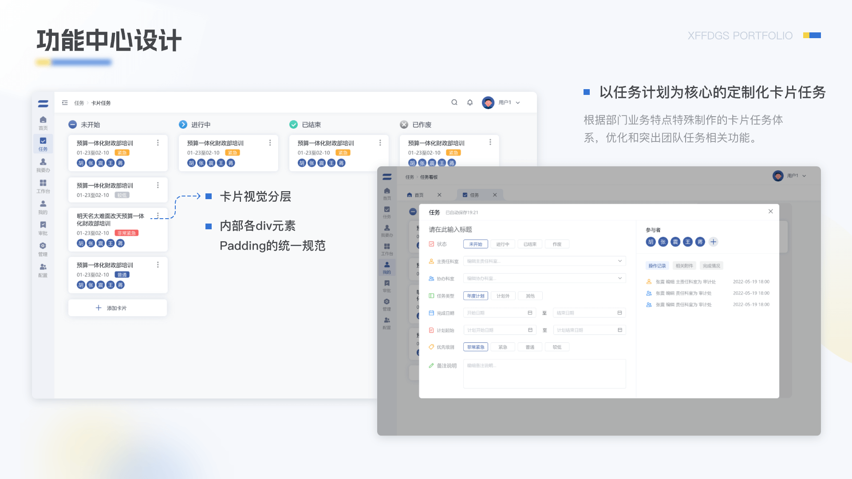Viewport: 852px width, 479px height.
Task: Choose task type 年度计划
Action: pos(475,296)
